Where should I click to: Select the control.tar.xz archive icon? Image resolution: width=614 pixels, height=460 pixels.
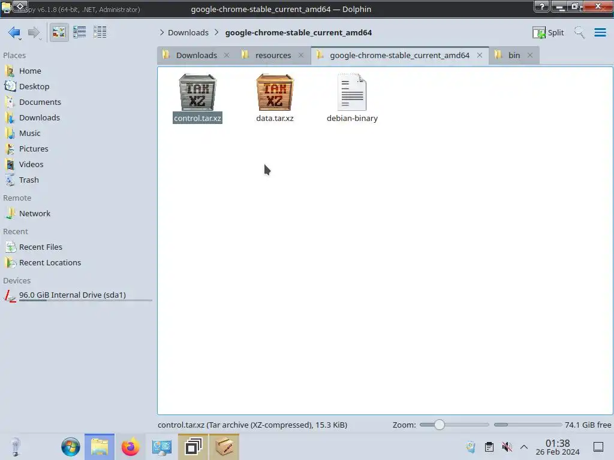tap(198, 92)
